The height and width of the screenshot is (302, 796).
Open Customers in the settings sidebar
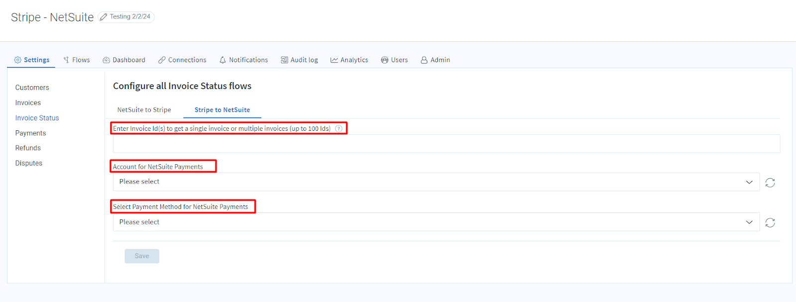pyautogui.click(x=32, y=88)
